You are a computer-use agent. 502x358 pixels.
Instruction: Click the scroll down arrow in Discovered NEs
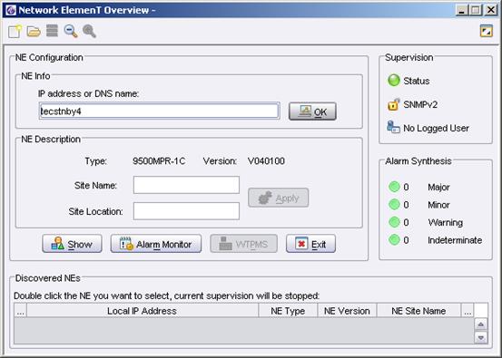tap(481, 337)
